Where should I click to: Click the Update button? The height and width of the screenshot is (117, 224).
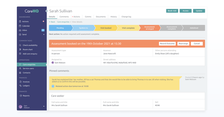[199, 11]
